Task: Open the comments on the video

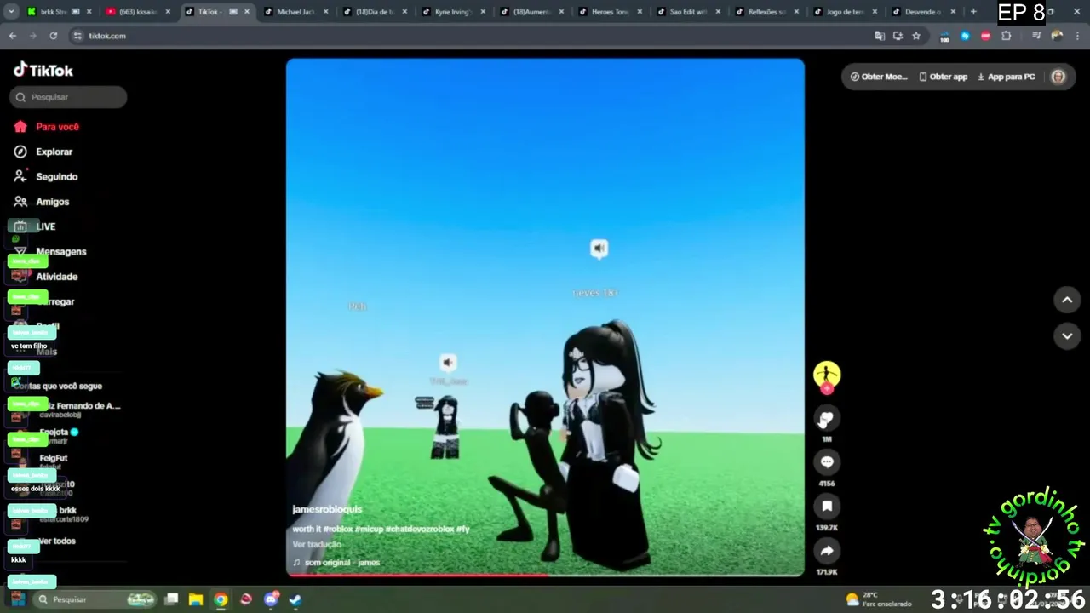Action: click(826, 462)
